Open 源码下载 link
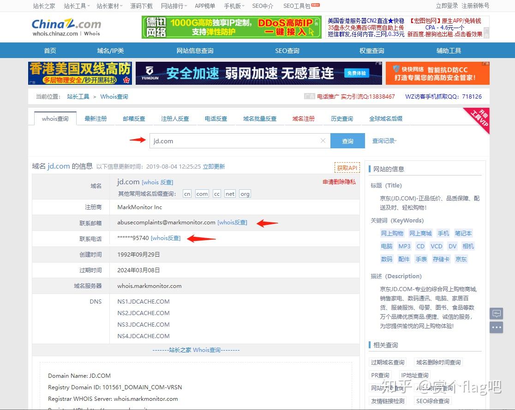This screenshot has height=410, width=515. coord(141,6)
